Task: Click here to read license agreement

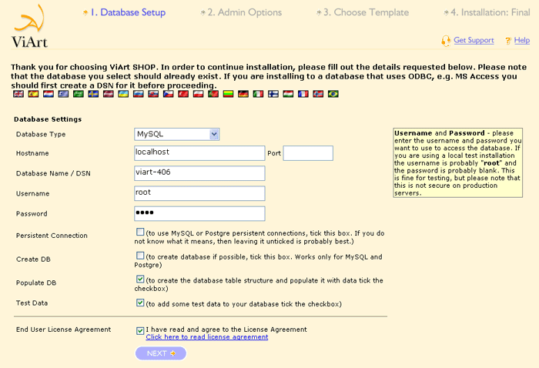Action: click(x=207, y=337)
